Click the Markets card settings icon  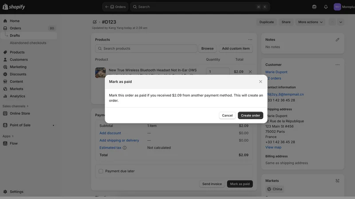point(337,181)
